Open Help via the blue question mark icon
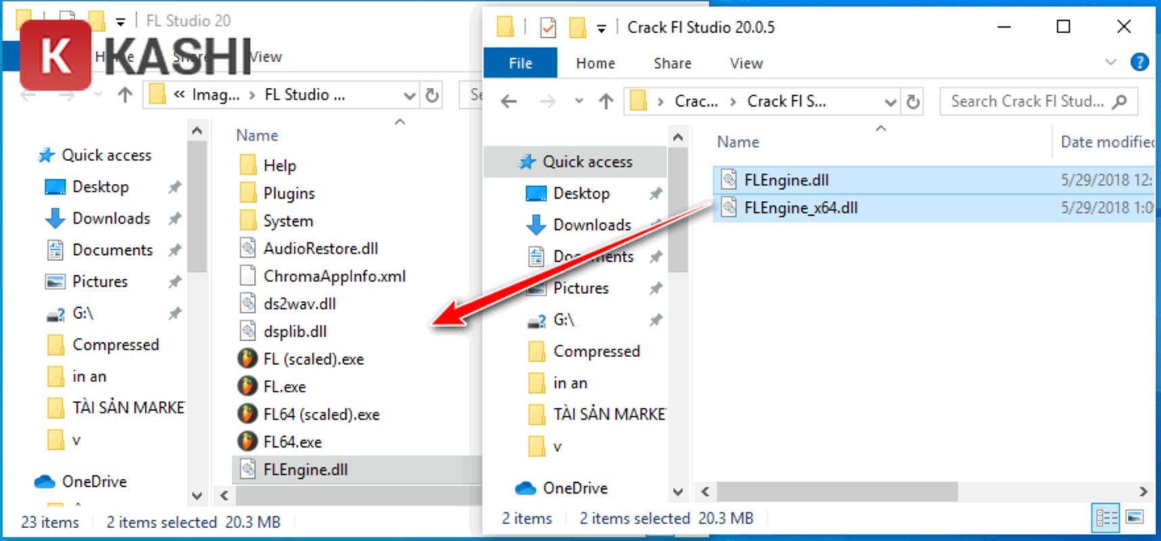The image size is (1161, 541). click(x=1139, y=62)
